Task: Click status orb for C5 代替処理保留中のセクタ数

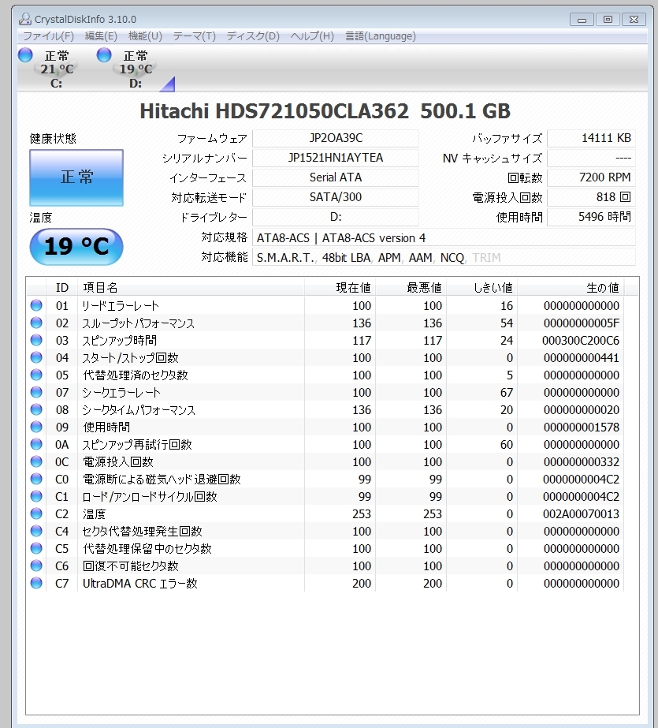Action: click(36, 548)
